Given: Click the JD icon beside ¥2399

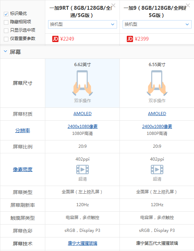Looking at the screenshot, I should pyautogui.click(x=130, y=39).
